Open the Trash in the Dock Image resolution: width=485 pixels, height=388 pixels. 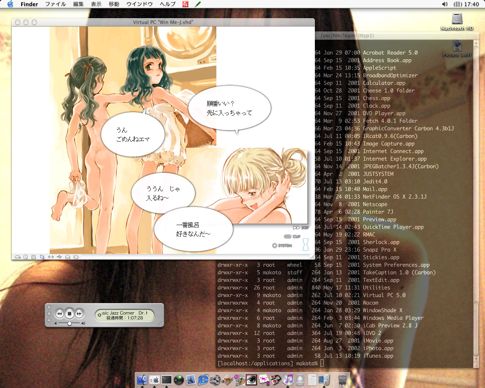click(342, 380)
